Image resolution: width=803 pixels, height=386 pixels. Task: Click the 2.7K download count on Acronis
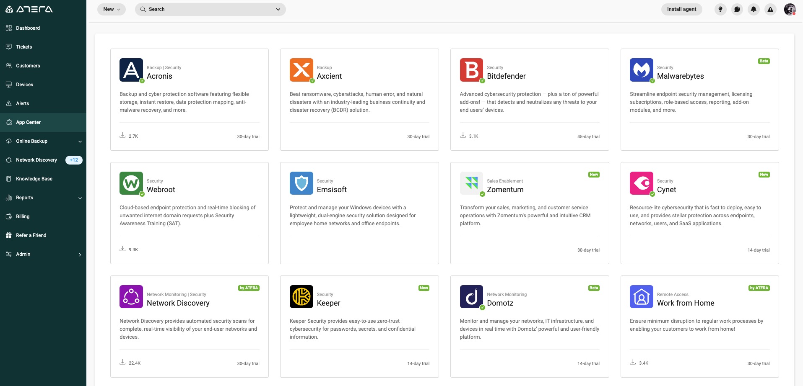[133, 136]
